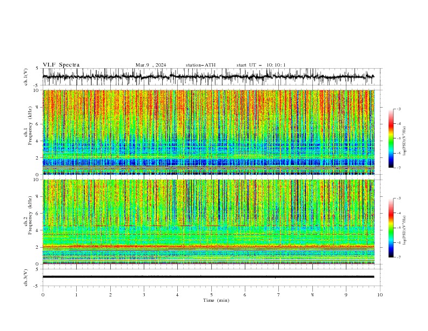Viewport: 428px width, 331px height.
Task: Click time axis tick label "5"
Action: tap(211, 295)
